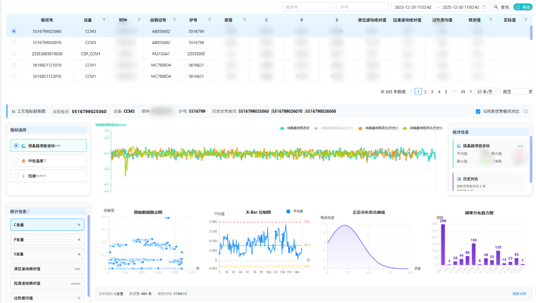
Task: Open the 20条/页 page size dropdown
Action: click(x=487, y=92)
